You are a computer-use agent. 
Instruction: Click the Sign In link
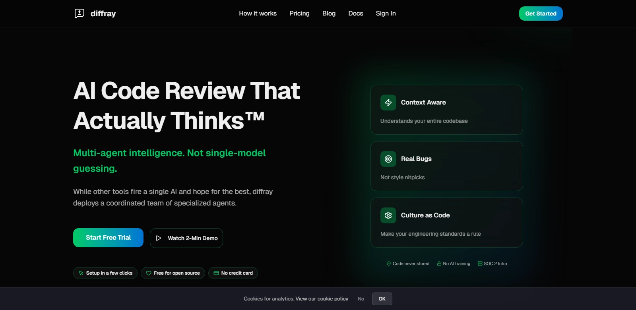point(386,14)
